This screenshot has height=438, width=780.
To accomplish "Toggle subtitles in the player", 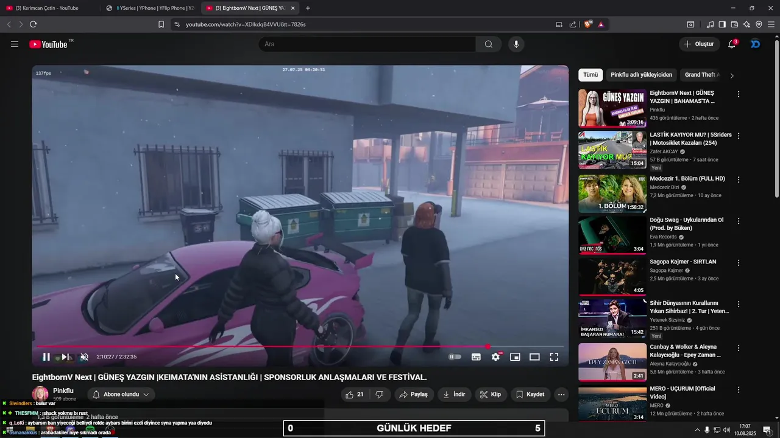I will [x=476, y=357].
